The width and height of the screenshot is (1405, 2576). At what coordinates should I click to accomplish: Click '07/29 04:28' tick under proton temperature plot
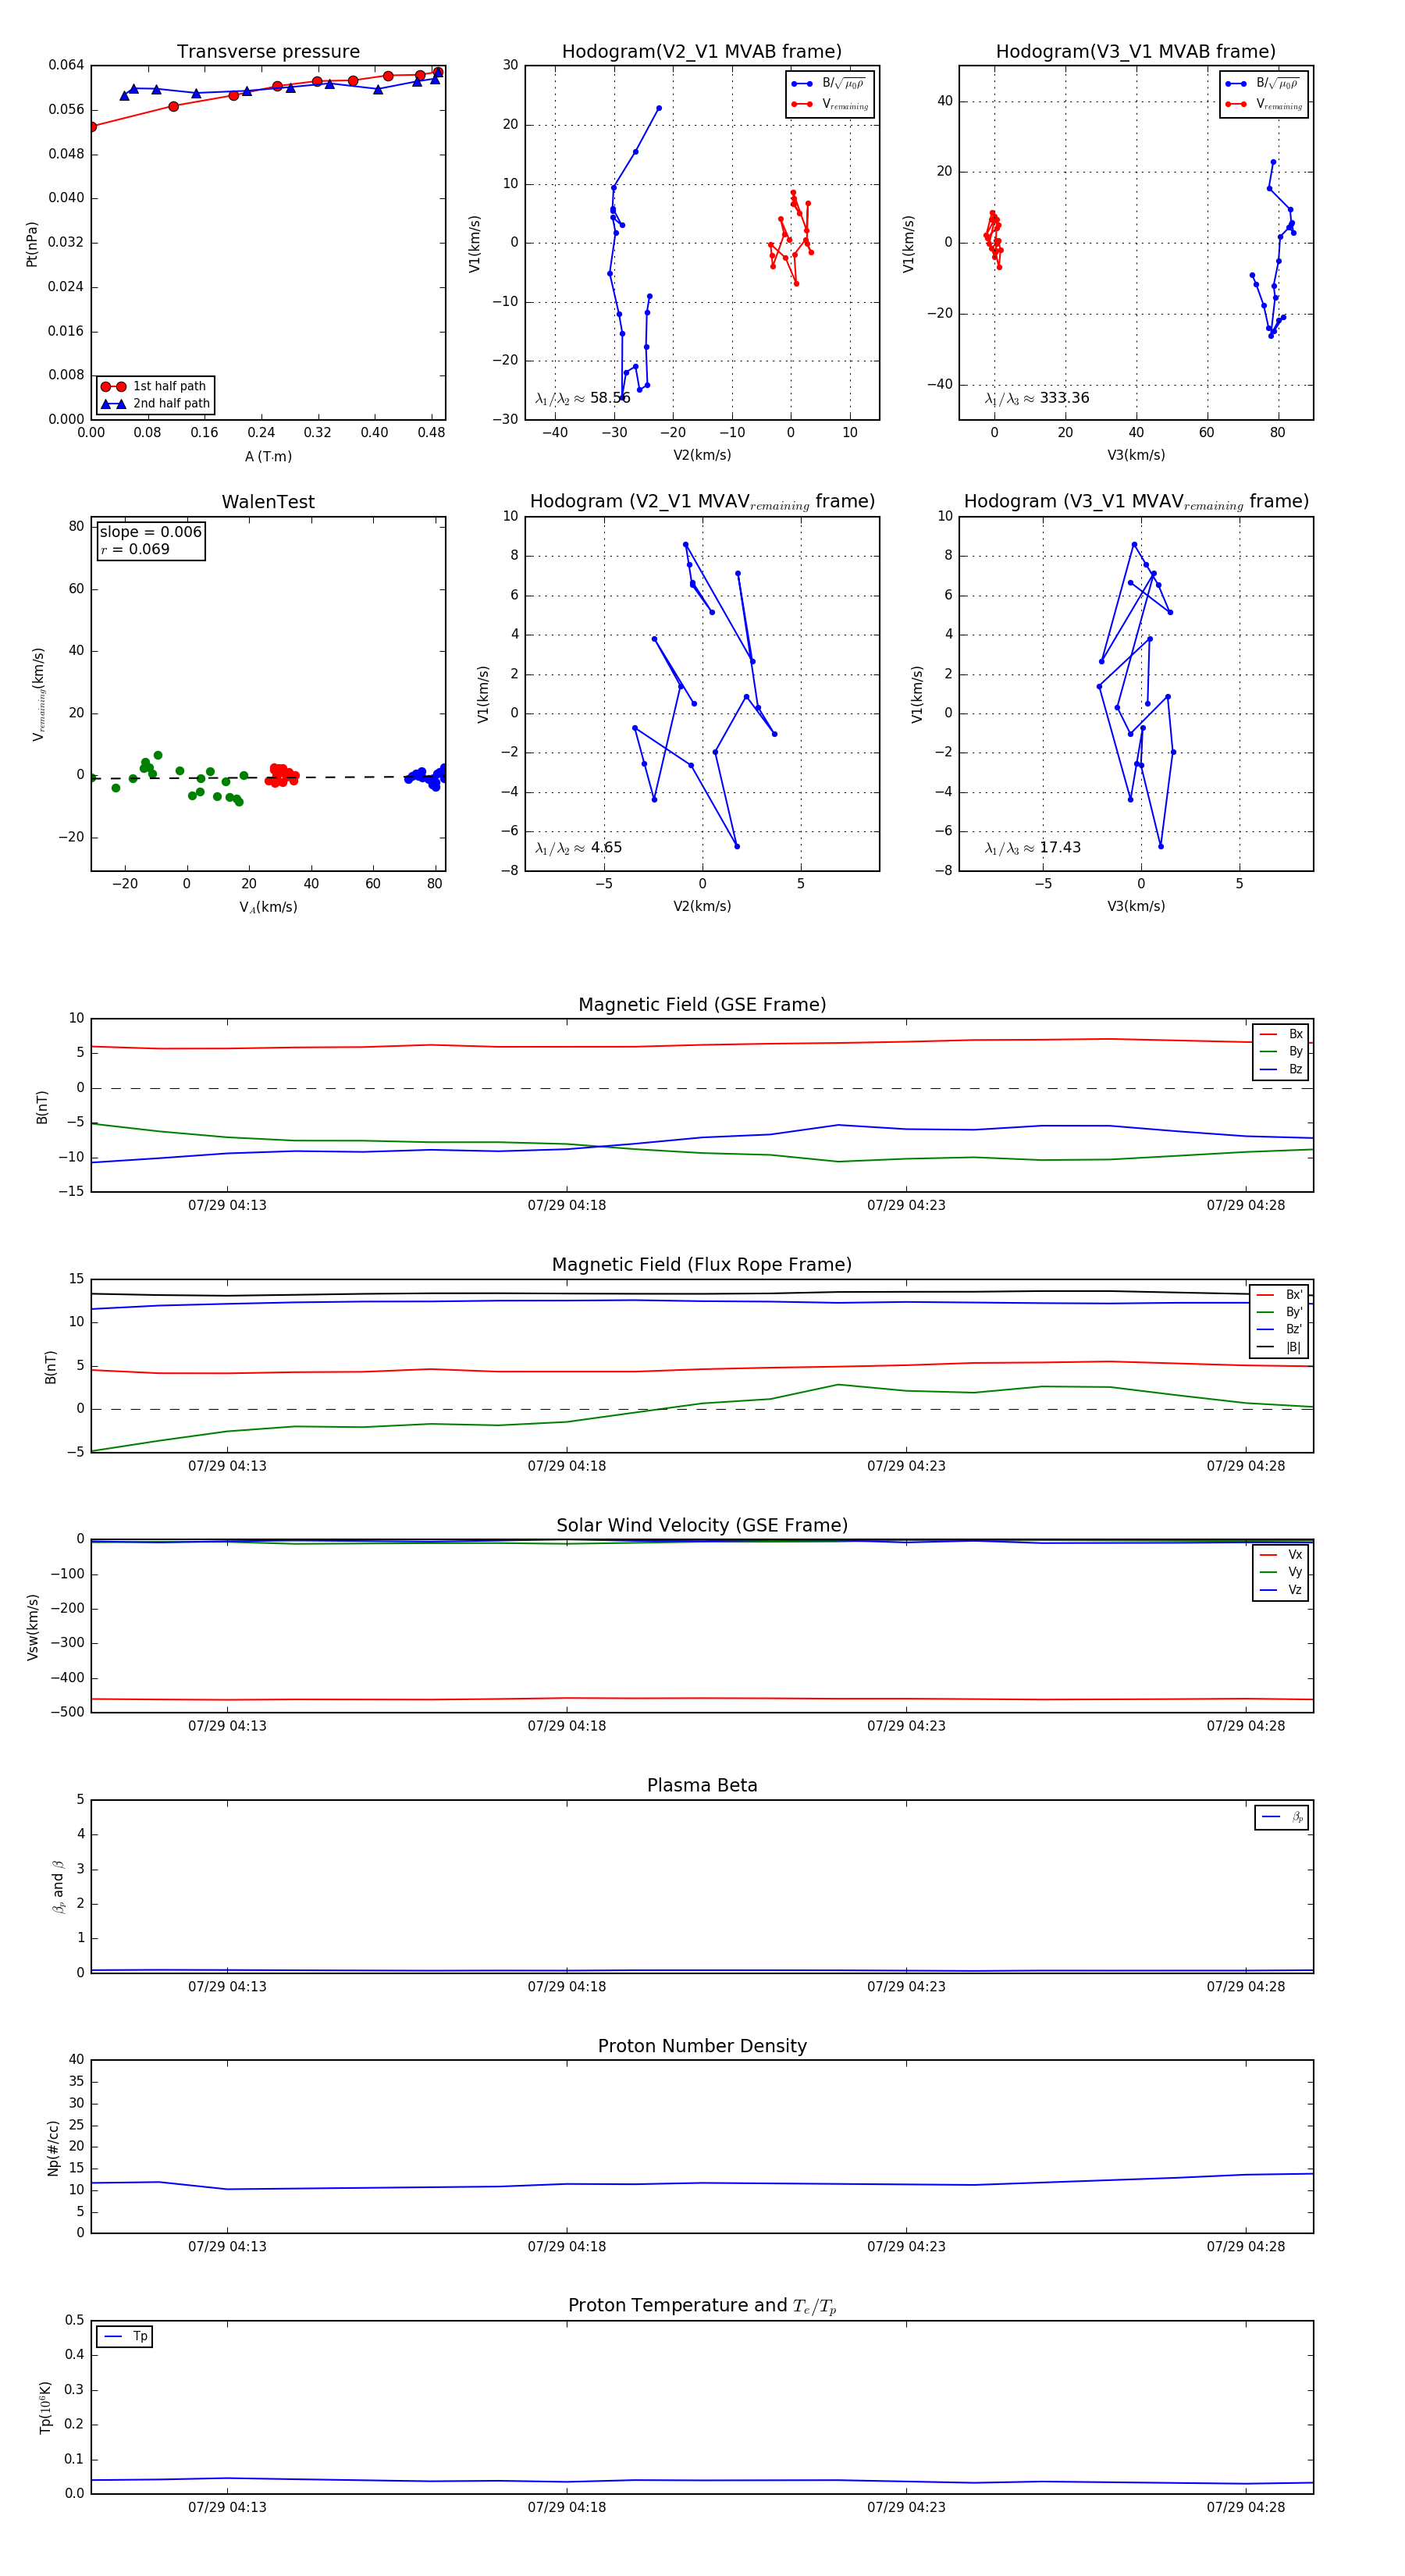(1245, 2507)
